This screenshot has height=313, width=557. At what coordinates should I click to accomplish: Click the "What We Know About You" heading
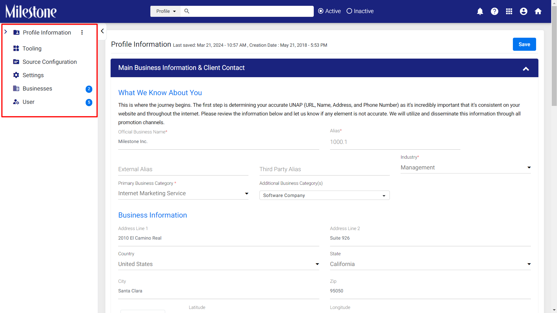(160, 93)
